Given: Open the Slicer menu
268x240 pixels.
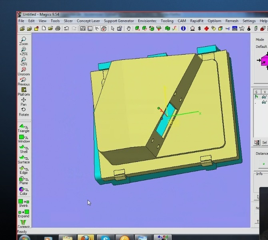Looking at the screenshot, I should pos(68,21).
